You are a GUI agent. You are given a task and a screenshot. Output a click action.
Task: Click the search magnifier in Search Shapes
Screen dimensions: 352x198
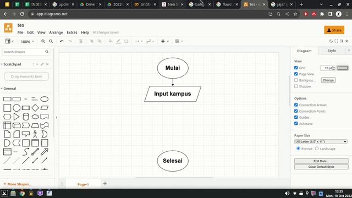click(x=47, y=52)
